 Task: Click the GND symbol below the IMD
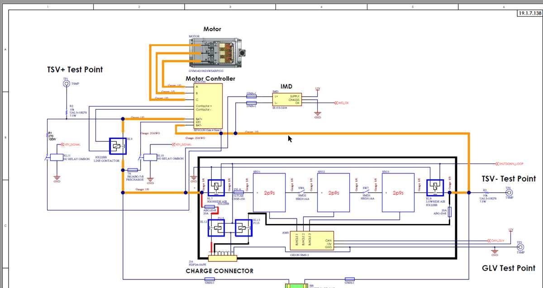(318, 114)
